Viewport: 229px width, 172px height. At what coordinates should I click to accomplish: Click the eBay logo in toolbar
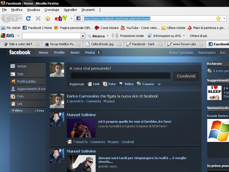[x=61, y=18]
